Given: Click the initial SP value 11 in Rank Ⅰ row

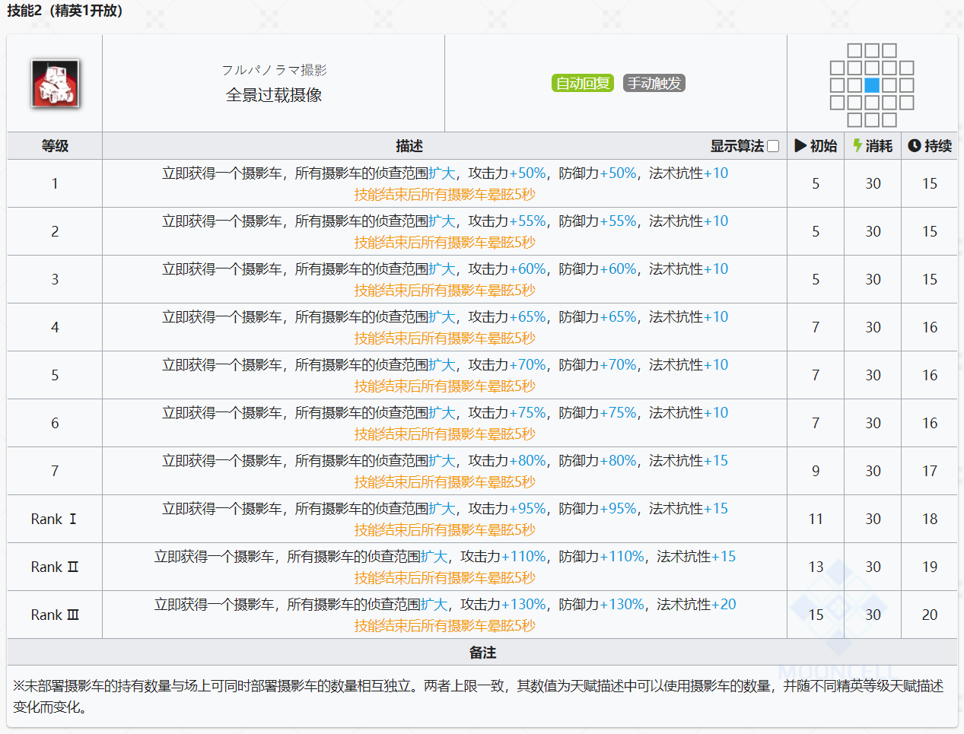Looking at the screenshot, I should pos(816,519).
